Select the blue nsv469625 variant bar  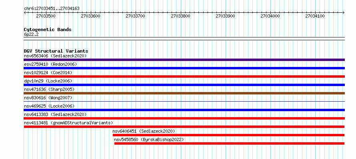click(184, 110)
